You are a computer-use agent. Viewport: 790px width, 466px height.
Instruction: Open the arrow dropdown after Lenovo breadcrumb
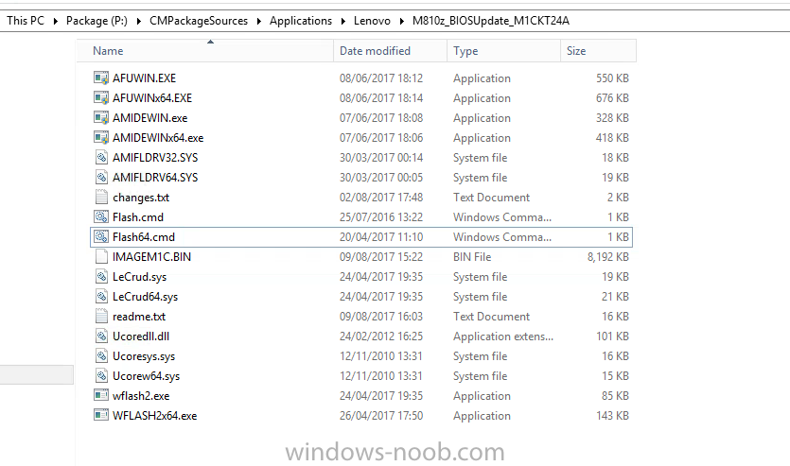point(401,21)
